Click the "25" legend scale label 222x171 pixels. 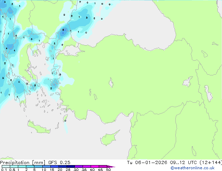pyautogui.click(x=68, y=170)
